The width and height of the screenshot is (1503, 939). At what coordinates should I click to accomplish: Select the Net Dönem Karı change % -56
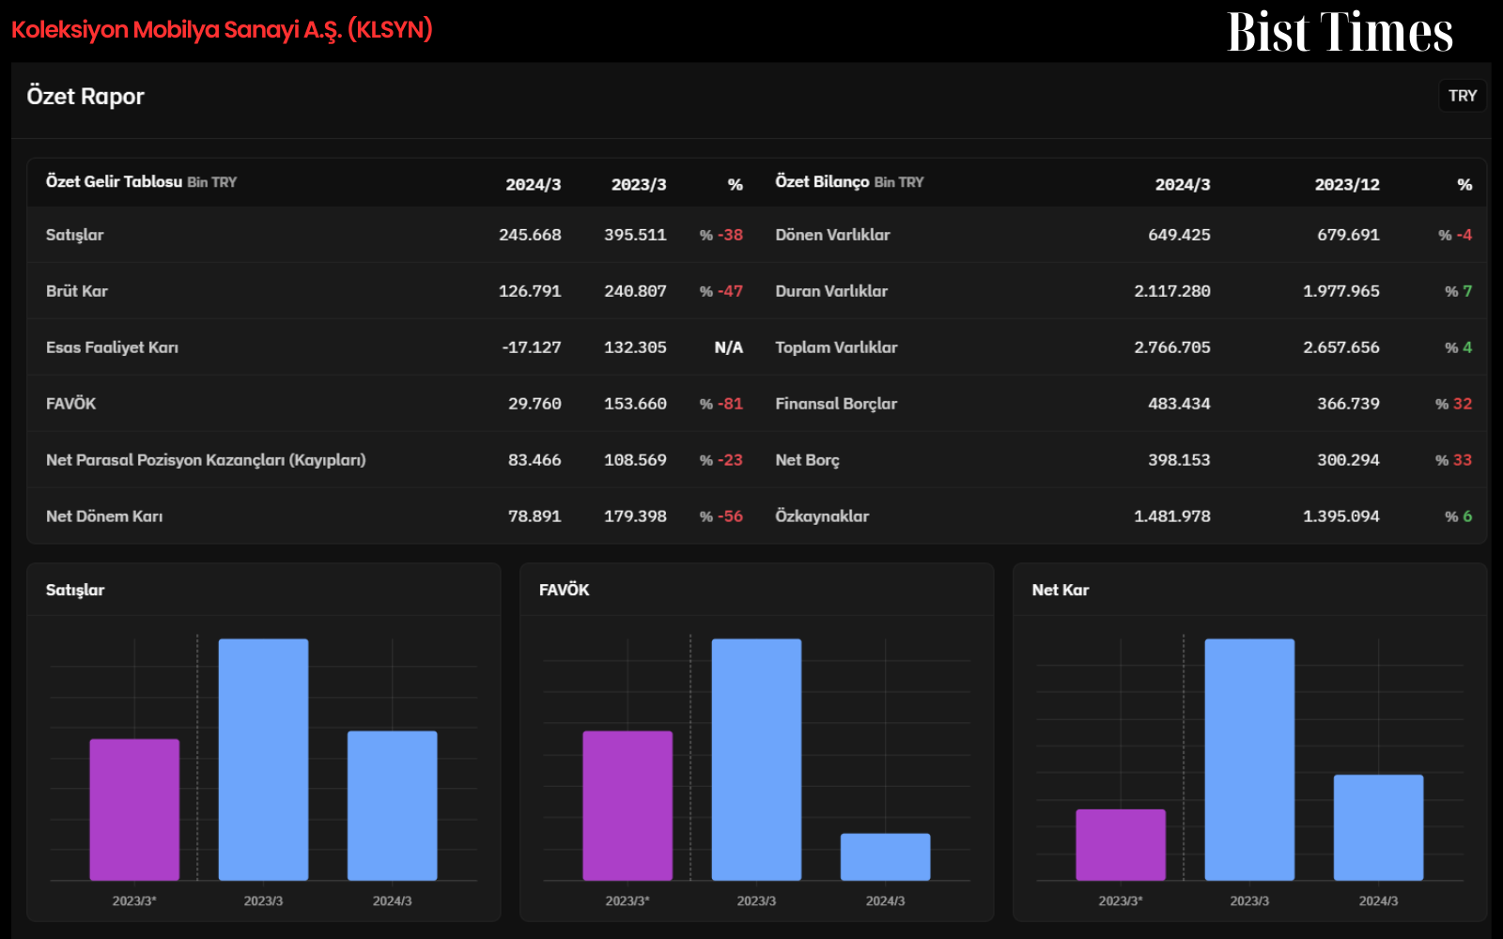tap(721, 516)
